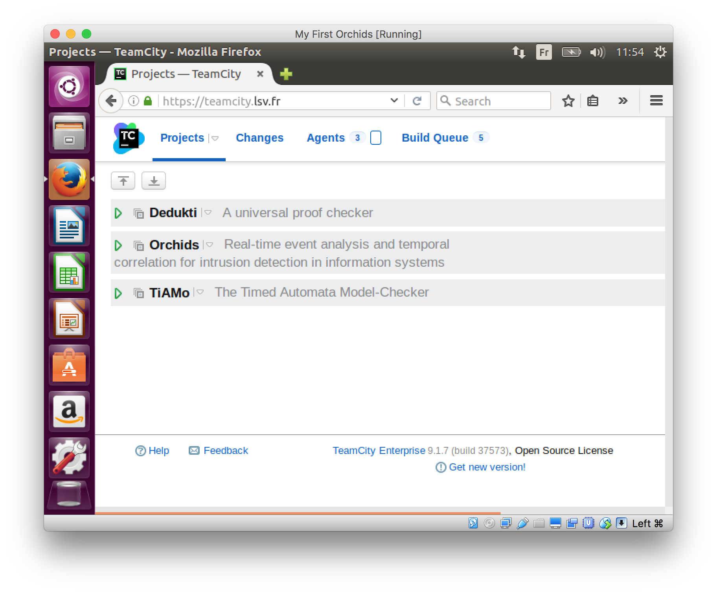Screen dimensions: 717x594
Task: Click the TeamCity logo icon
Action: pos(129,138)
